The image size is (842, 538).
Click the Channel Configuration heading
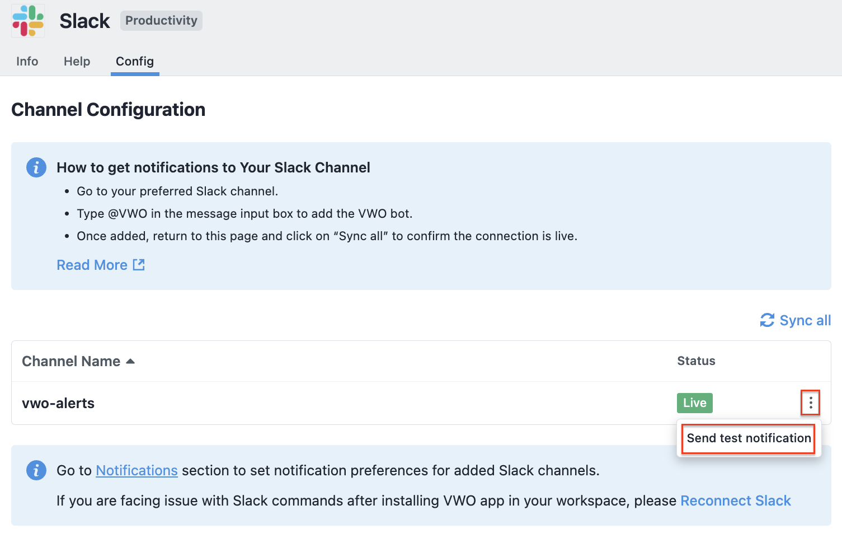[109, 110]
